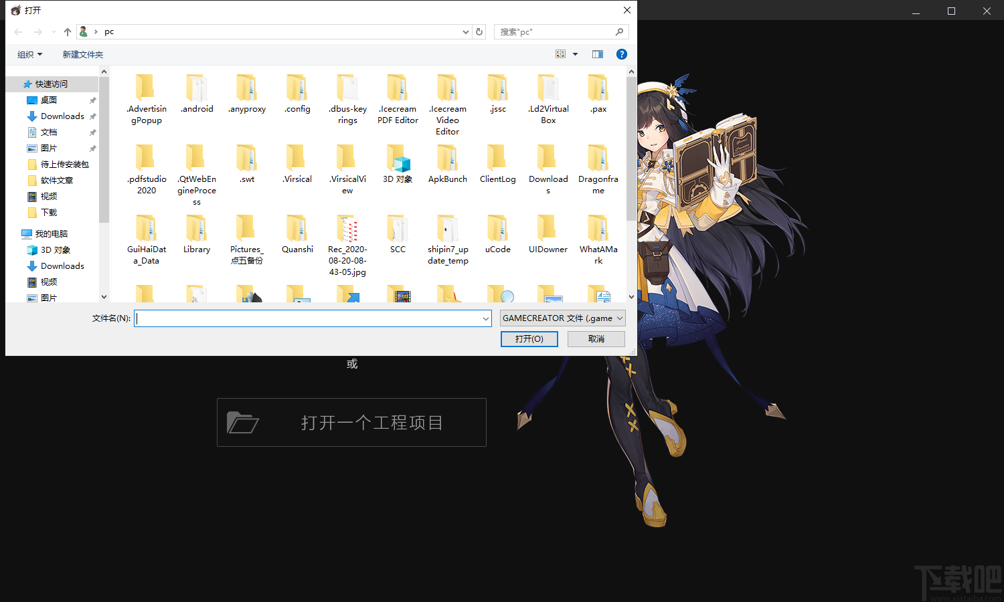Click pc in the address breadcrumb
The height and width of the screenshot is (602, 1004).
click(x=109, y=31)
